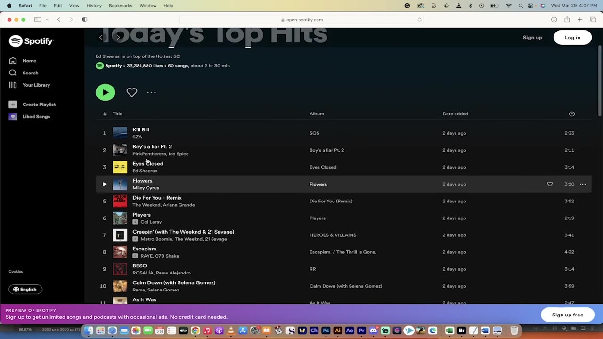Select Boy's a liar Pt. 2 title
Screen dimensions: 603x339
tap(152, 147)
